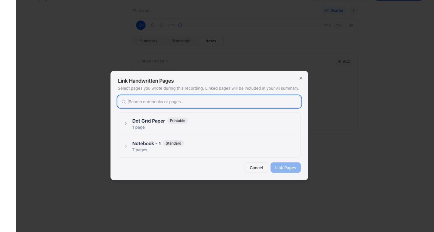Open the three-dot more options menu
This screenshot has width=434, height=232.
click(354, 11)
